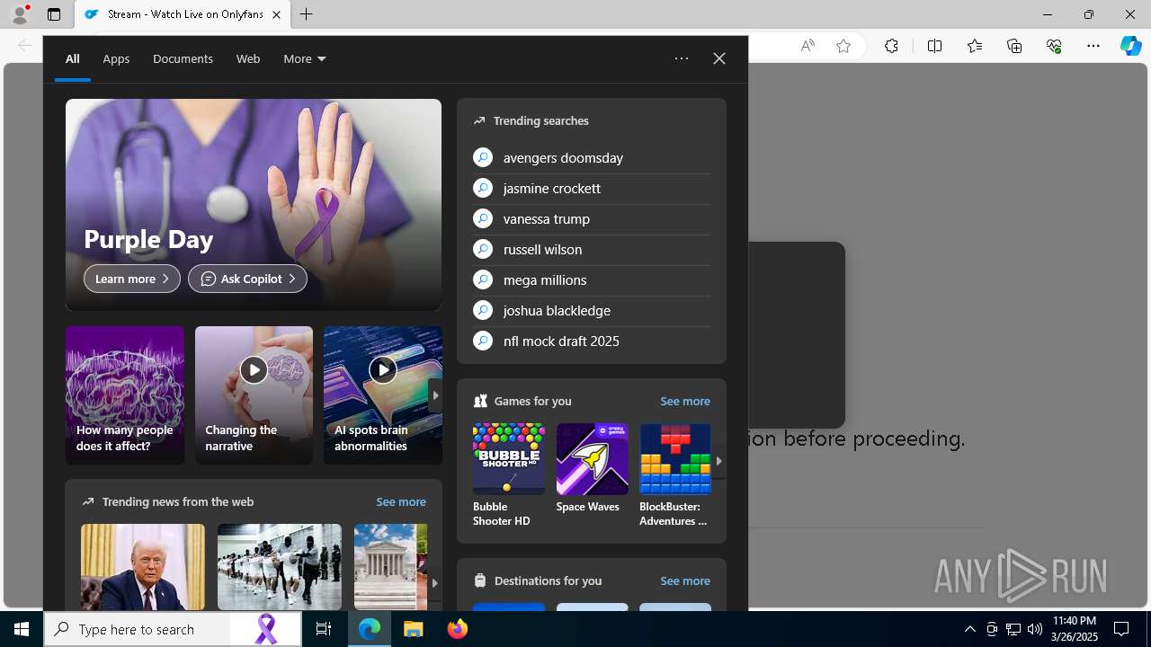This screenshot has width=1151, height=647.
Task: Open the Edge Favorites list icon
Action: tap(975, 46)
